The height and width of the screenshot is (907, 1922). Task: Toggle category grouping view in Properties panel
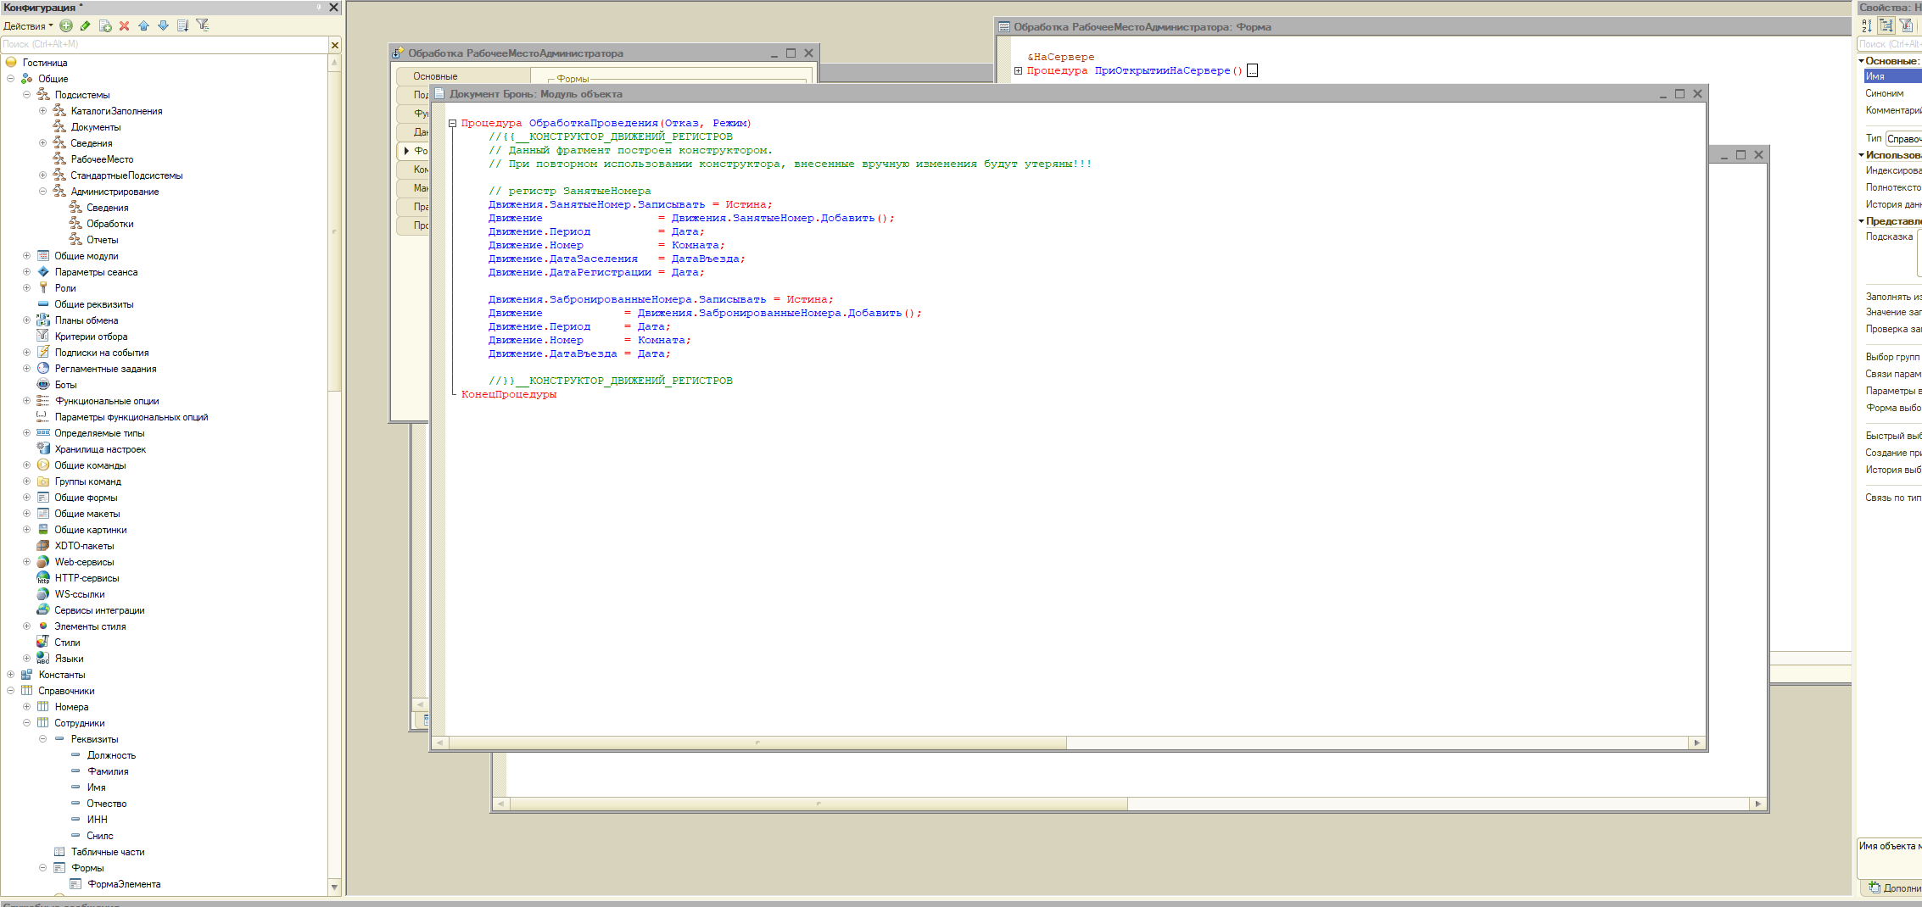pos(1886,25)
